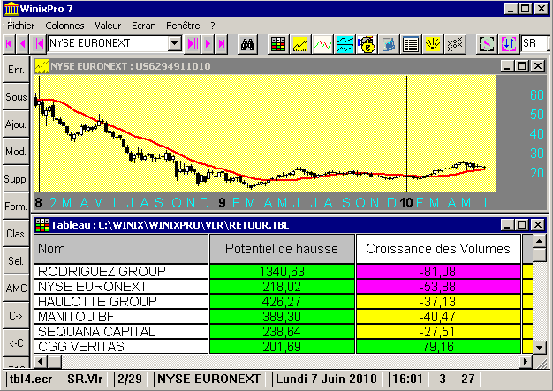Click the C-> sidebar button

(x=16, y=316)
